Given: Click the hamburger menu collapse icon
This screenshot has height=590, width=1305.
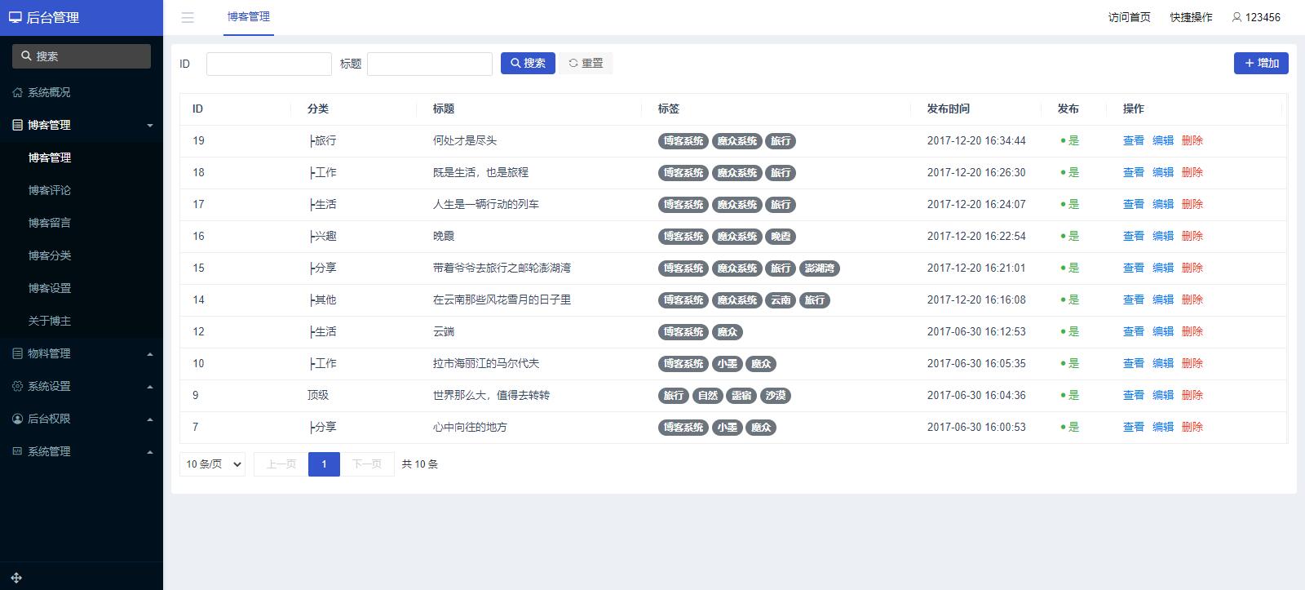Looking at the screenshot, I should click(x=188, y=17).
